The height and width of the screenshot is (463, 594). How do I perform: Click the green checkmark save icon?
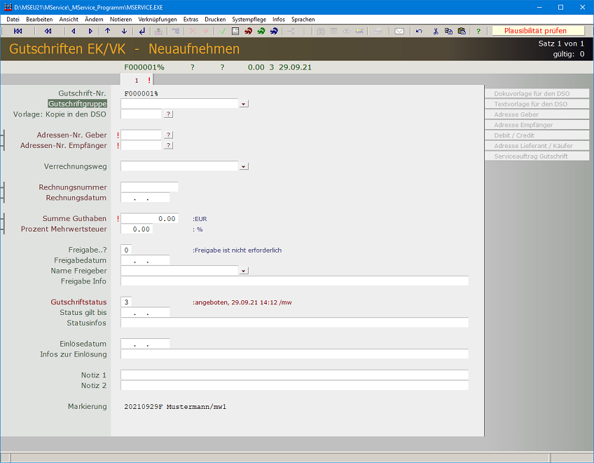(x=222, y=31)
